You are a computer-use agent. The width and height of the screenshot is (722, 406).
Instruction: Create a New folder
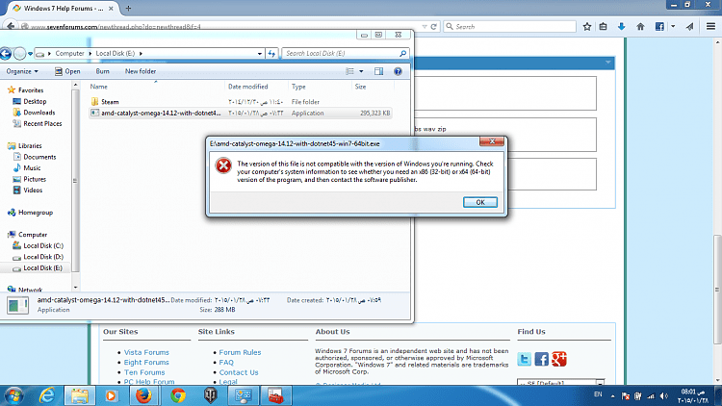click(x=141, y=71)
